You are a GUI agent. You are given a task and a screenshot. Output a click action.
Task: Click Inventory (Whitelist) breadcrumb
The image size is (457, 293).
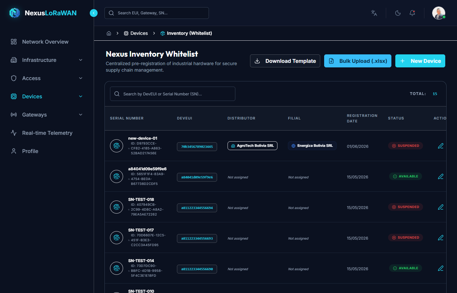[186, 33]
